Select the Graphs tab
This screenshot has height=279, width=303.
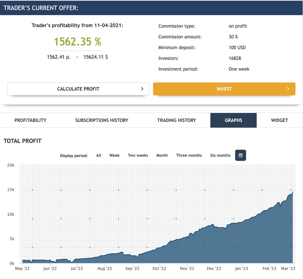pos(233,120)
